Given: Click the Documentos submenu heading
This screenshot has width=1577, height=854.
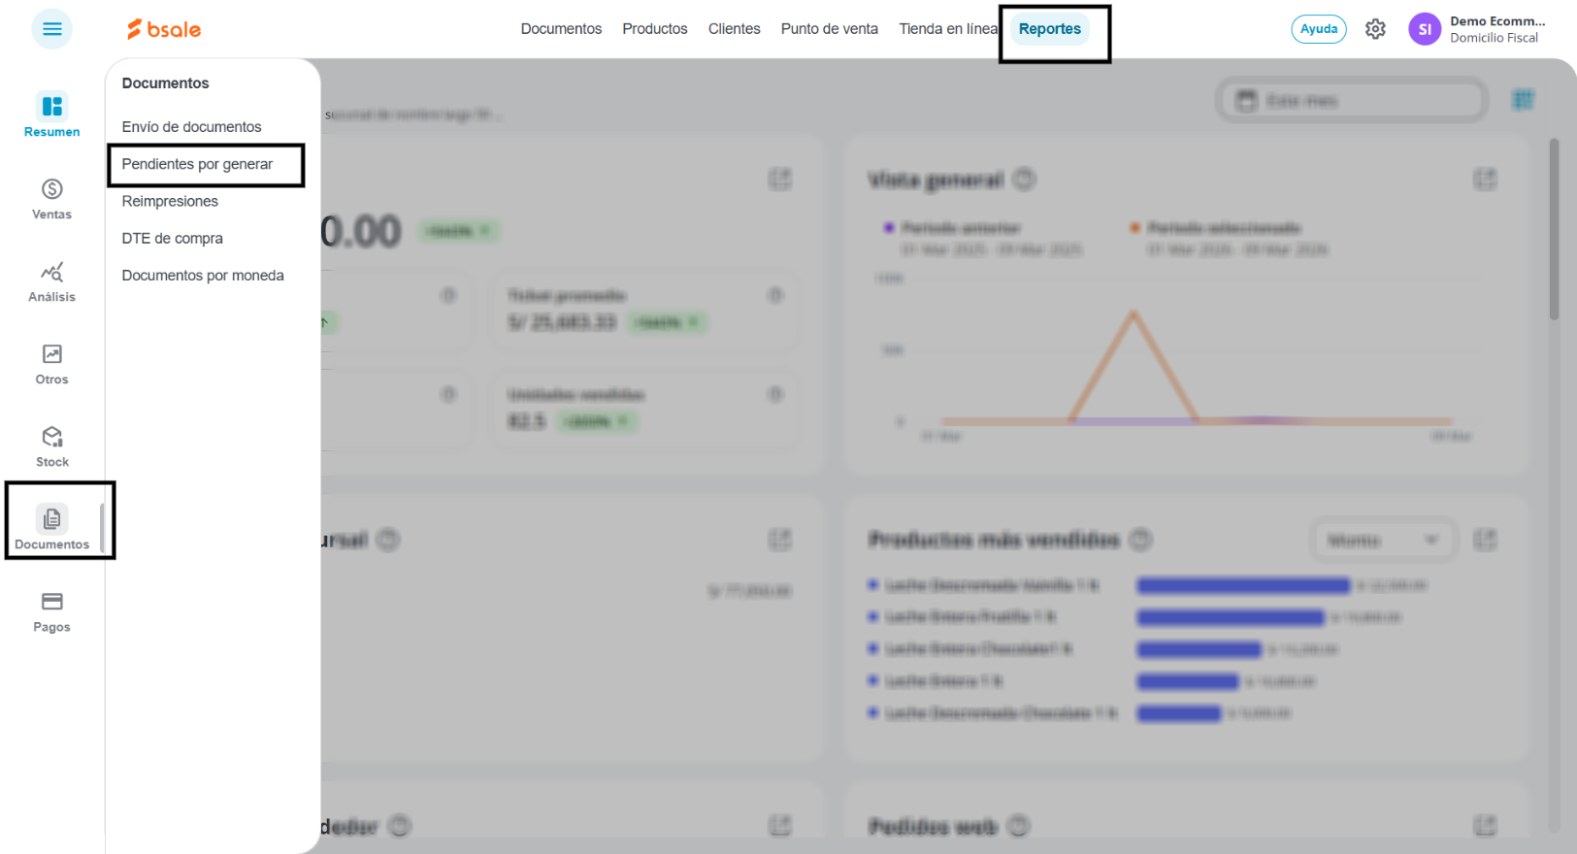Looking at the screenshot, I should 165,83.
